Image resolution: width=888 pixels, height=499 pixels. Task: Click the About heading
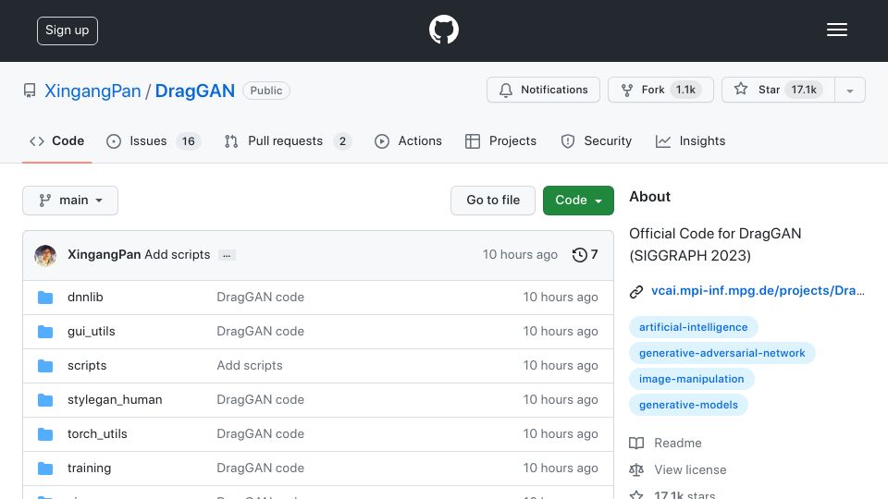pos(649,196)
